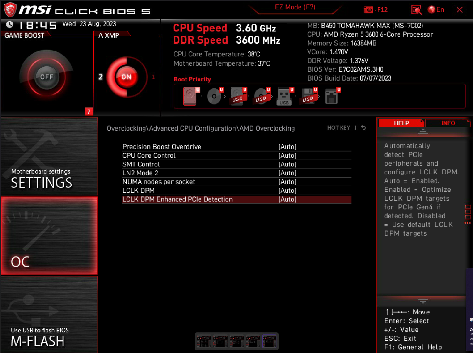
Task: Click the help panel upper collapse handle
Action: (x=423, y=132)
